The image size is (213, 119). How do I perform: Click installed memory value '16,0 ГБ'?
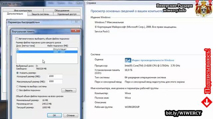pos(128,70)
